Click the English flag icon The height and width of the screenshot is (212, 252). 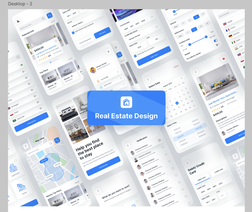(225, 24)
